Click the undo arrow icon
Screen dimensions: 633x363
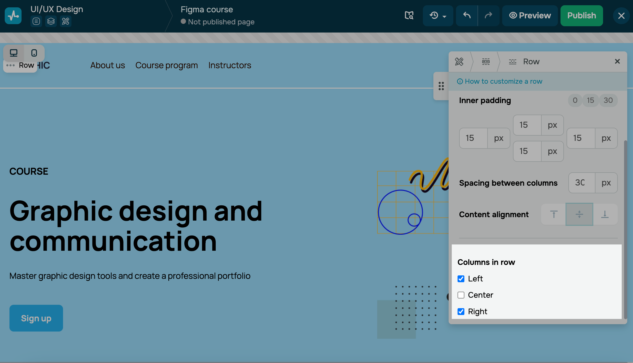point(467,15)
